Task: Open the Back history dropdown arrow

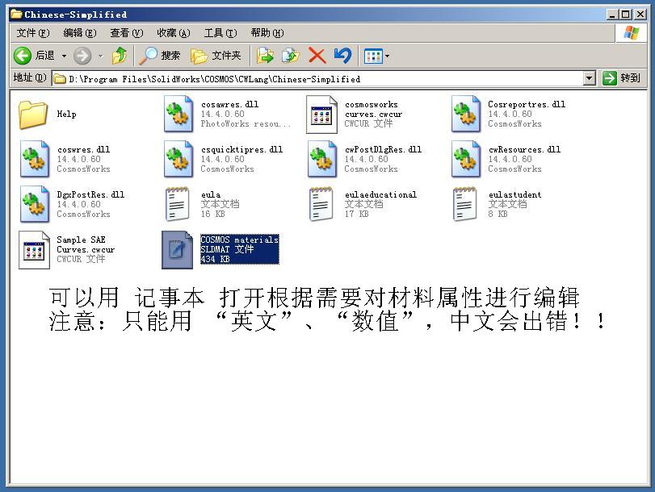Action: [x=64, y=56]
